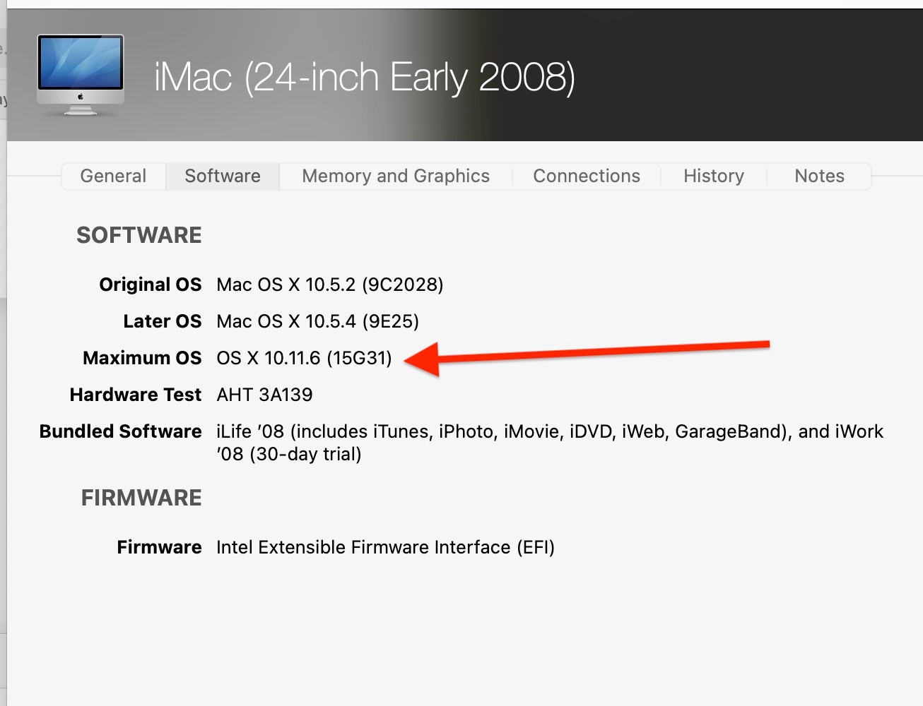Click the Intel Extensible Firmware Interface text
Screen dimensions: 923x706
[x=385, y=547]
